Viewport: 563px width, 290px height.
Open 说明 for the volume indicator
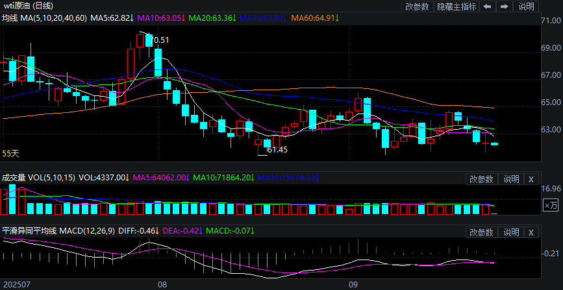click(x=511, y=179)
